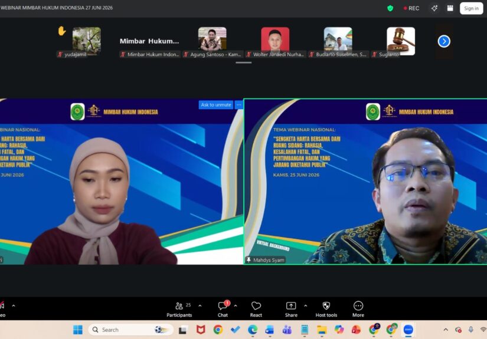This screenshot has height=339, width=487.
Task: Click the Sign in button
Action: point(471,8)
